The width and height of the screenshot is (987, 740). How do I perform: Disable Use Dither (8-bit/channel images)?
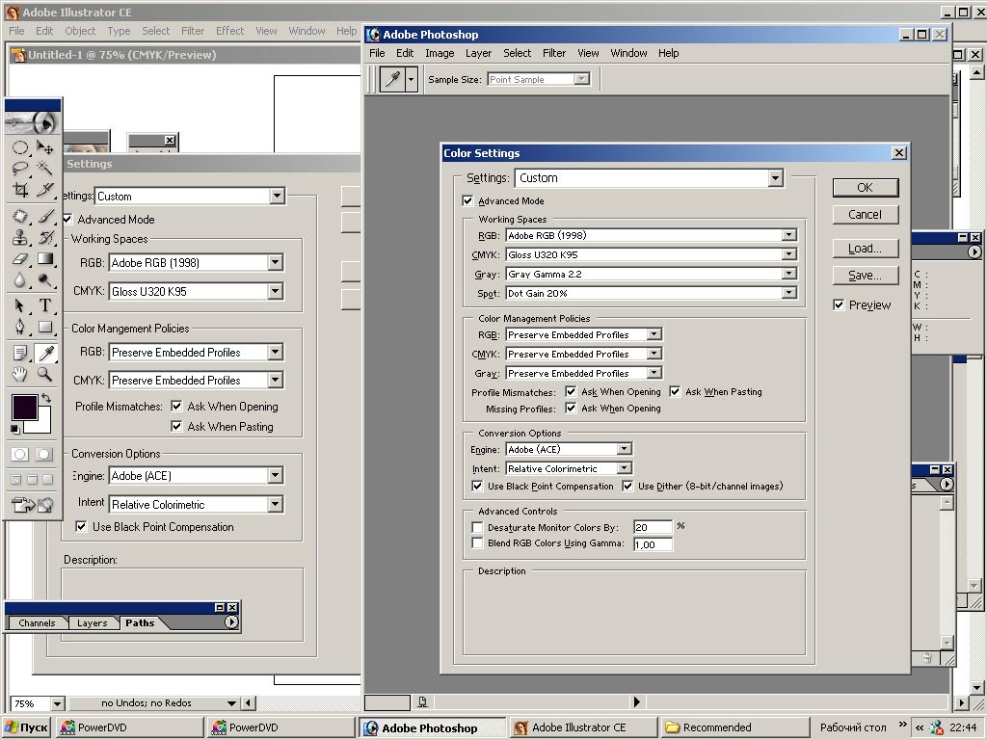click(627, 486)
